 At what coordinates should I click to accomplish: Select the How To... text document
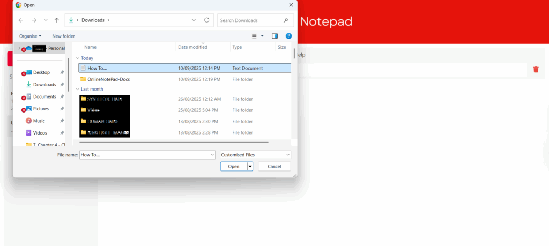pos(98,68)
